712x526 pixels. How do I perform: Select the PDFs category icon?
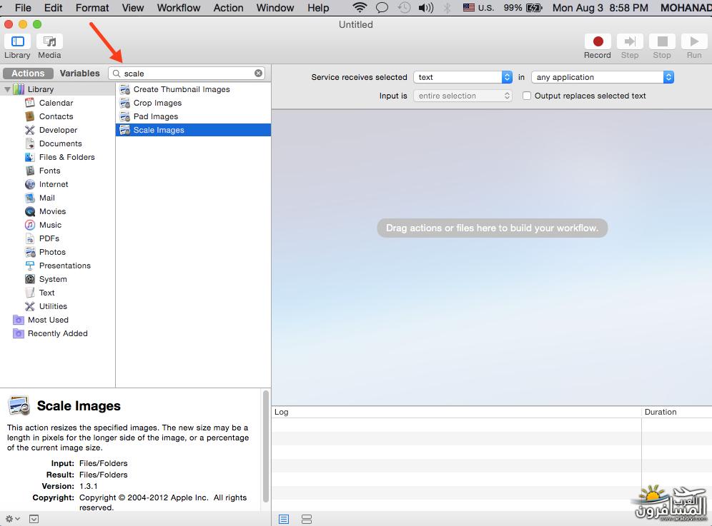point(30,238)
